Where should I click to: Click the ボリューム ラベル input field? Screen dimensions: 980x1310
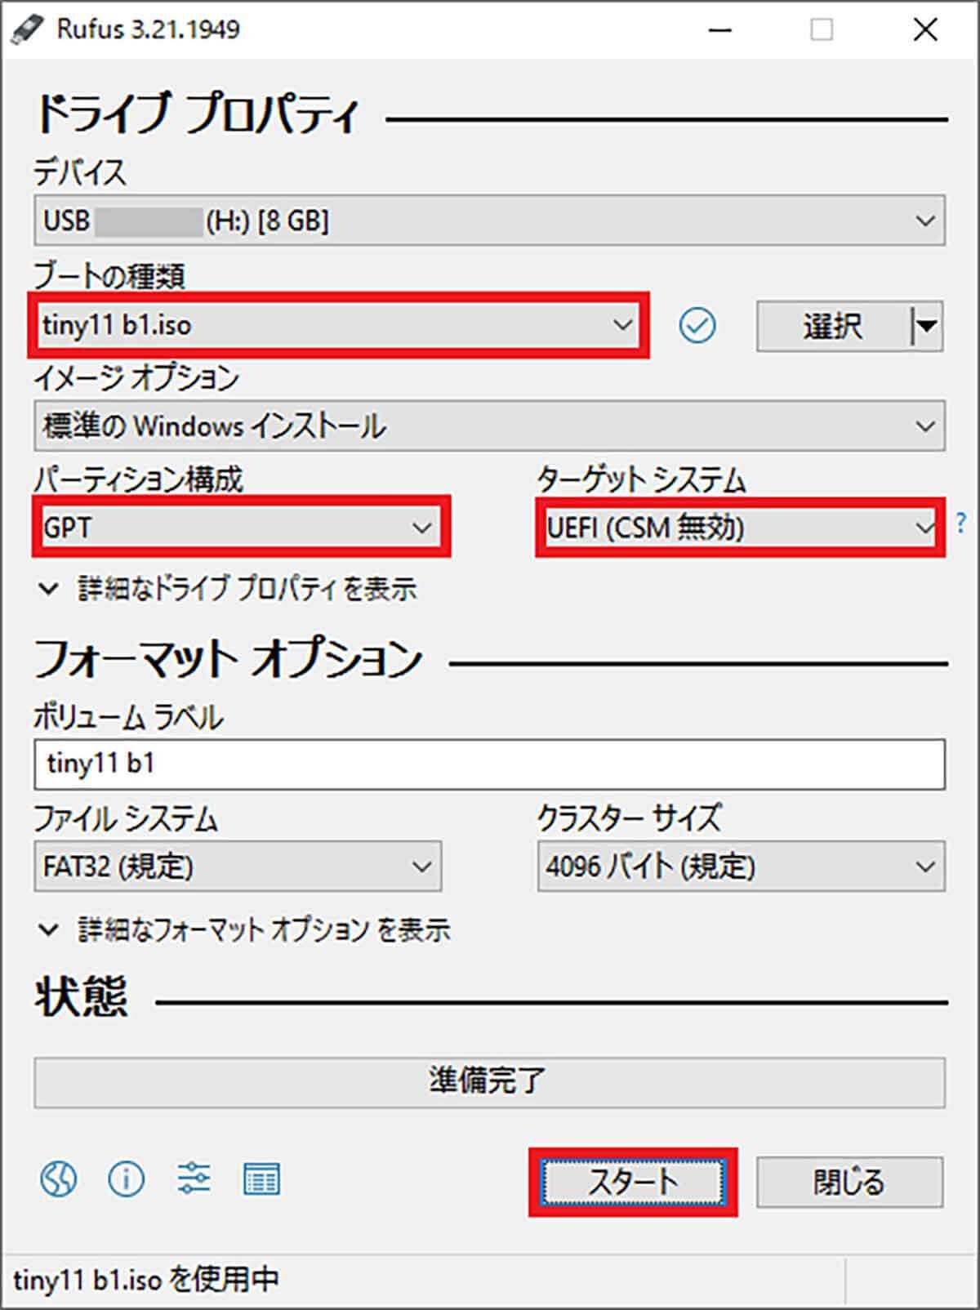coord(489,764)
